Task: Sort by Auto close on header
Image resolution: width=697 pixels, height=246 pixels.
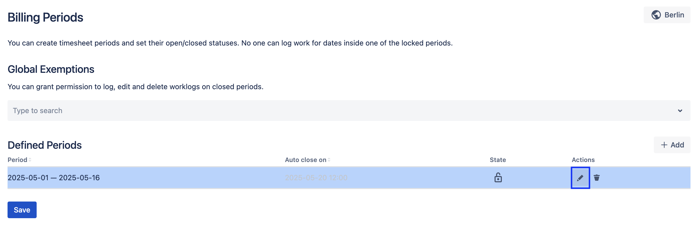Action: click(x=305, y=160)
